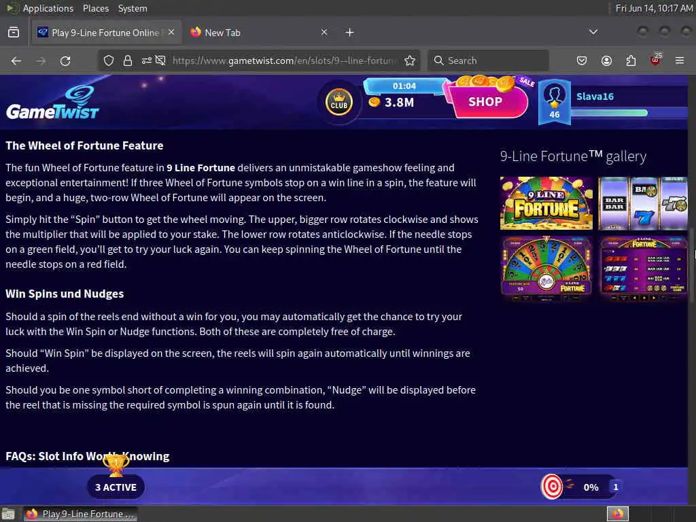The width and height of the screenshot is (696, 522).
Task: Open the Wheel of Fortune gallery thumbnail
Action: pos(546,269)
